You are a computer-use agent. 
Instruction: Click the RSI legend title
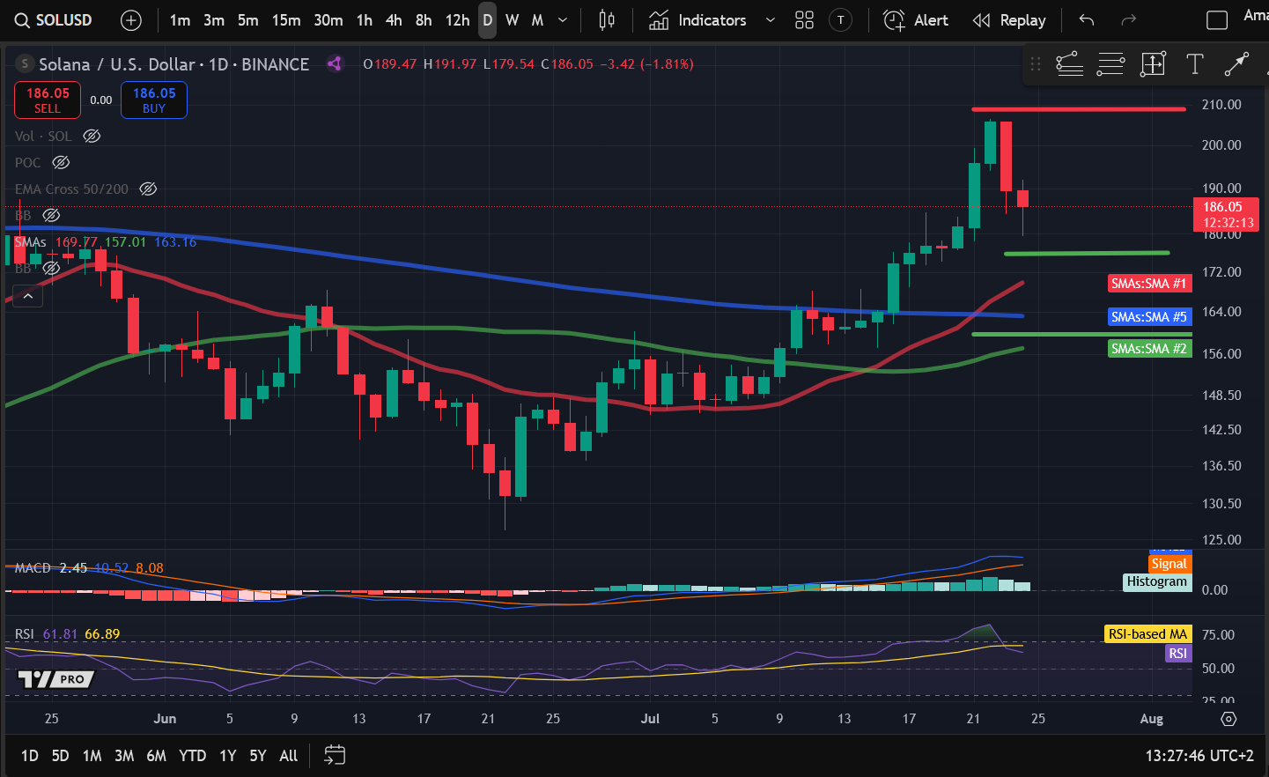(25, 634)
